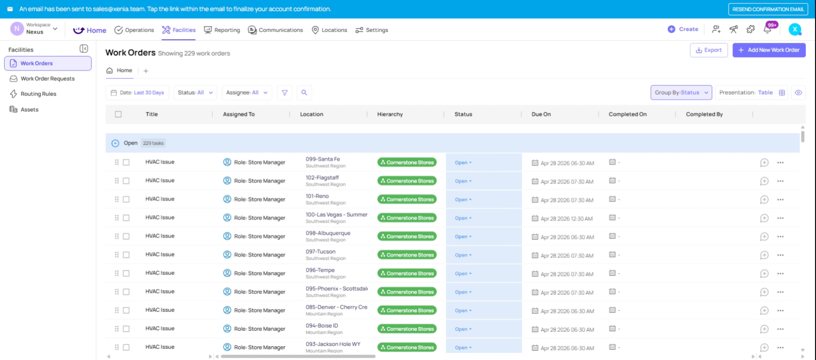Add comment on 101-Reno row
816x360 pixels.
(x=764, y=200)
